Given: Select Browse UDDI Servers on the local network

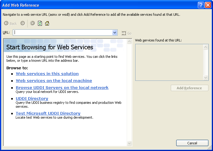Looking at the screenshot, I should 62,87.
